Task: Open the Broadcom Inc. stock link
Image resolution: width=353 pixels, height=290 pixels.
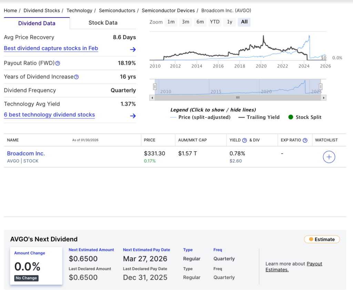Action: point(26,154)
